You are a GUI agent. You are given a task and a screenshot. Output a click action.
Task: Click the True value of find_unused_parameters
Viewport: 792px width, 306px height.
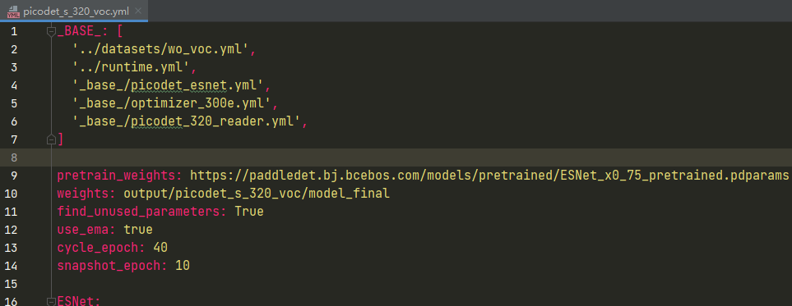tap(249, 211)
